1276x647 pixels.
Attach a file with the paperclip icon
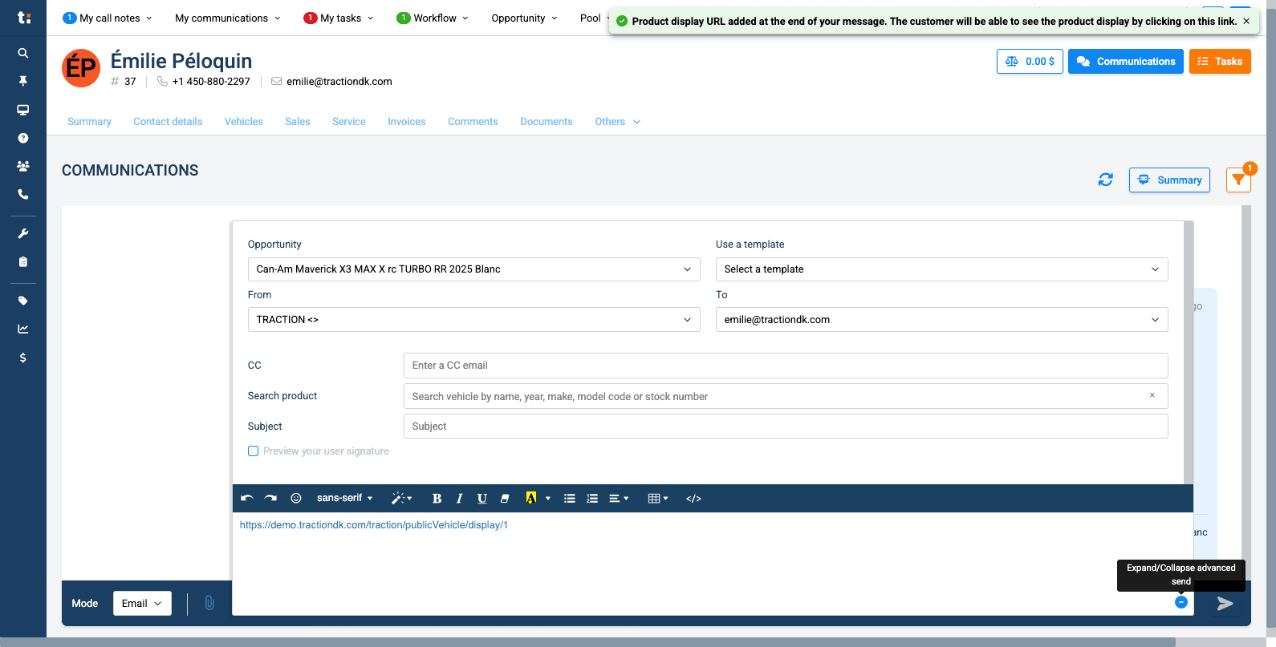tap(209, 603)
